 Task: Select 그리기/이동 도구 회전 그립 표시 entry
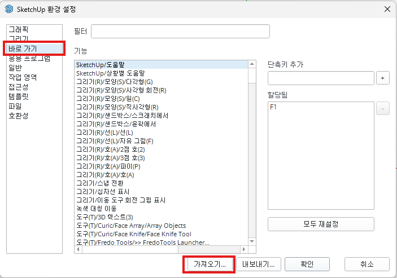point(162,200)
